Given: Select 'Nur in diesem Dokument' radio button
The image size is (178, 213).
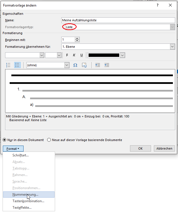Looking at the screenshot, I should pos(5,140).
